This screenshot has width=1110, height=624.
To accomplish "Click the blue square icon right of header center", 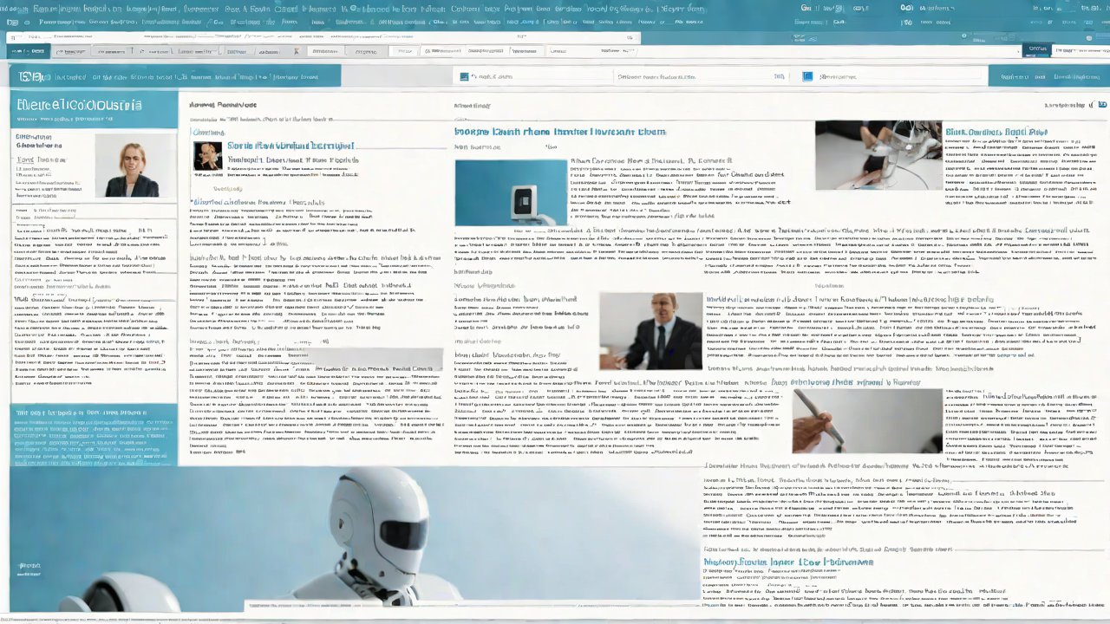I will click(807, 77).
